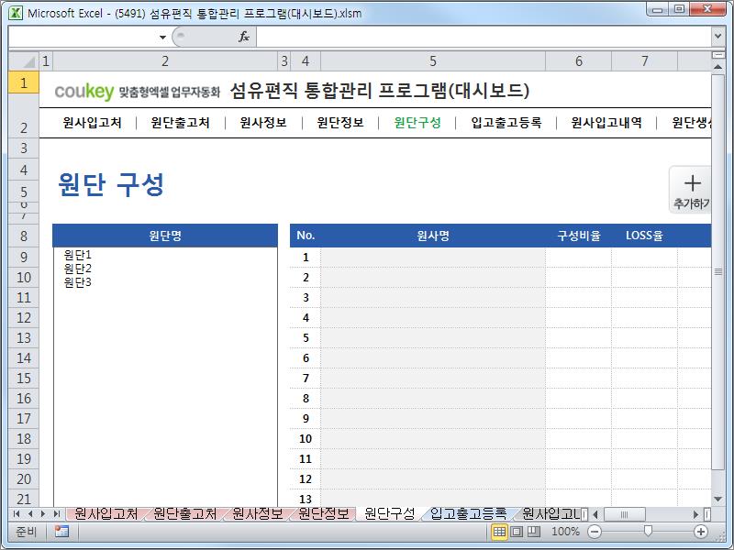Select row header 8
Image resolution: width=734 pixels, height=550 pixels.
pos(24,236)
